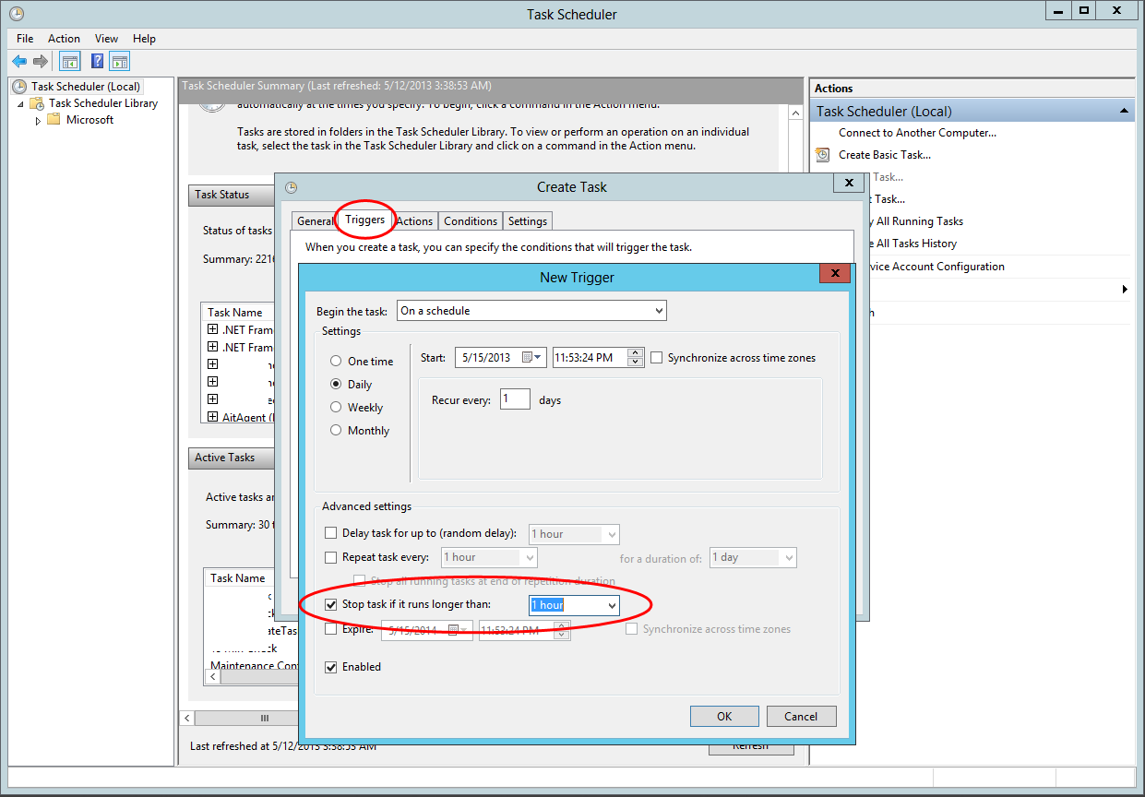This screenshot has width=1145, height=797.
Task: Click OK in the New Trigger dialog
Action: point(724,716)
